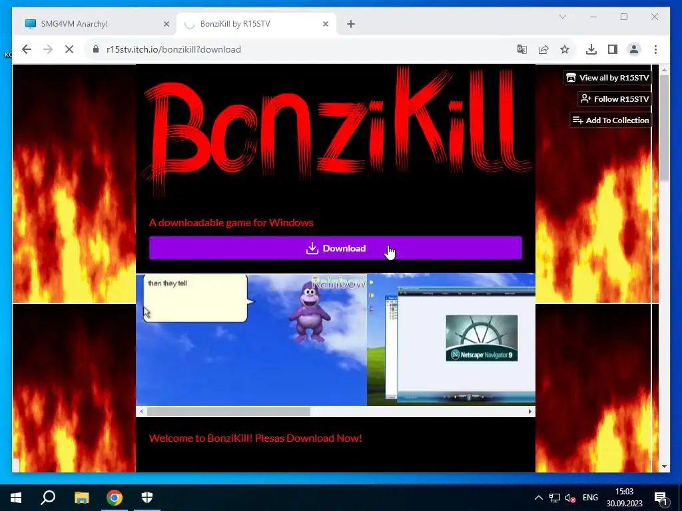Click Add To Collection

point(611,120)
